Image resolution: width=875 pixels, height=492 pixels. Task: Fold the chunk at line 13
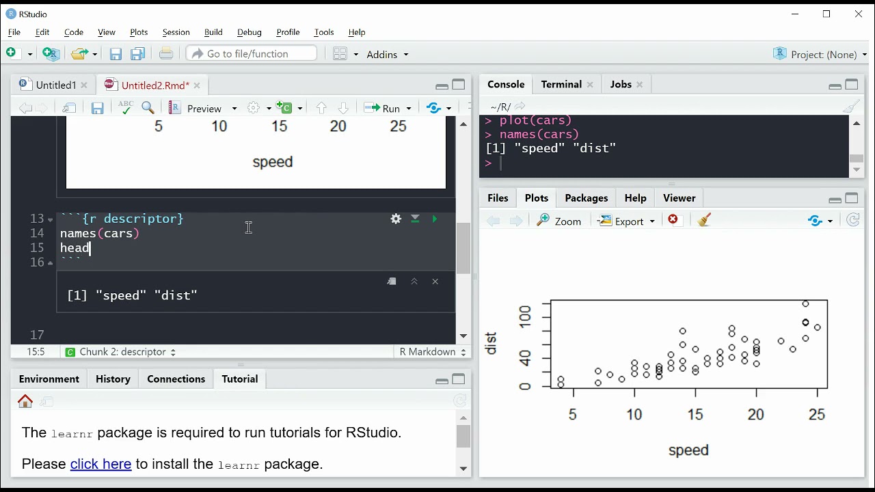pyautogui.click(x=51, y=220)
